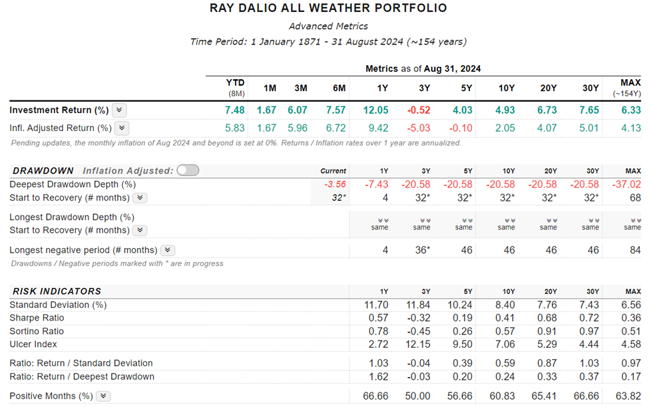The image size is (651, 407).
Task: Click the 1Y 'same' chevrons in Longest Drawdown
Action: click(x=379, y=220)
